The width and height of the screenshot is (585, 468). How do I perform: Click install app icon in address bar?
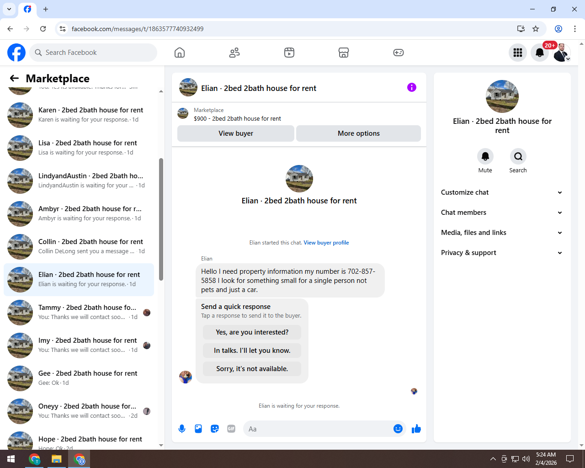(521, 29)
